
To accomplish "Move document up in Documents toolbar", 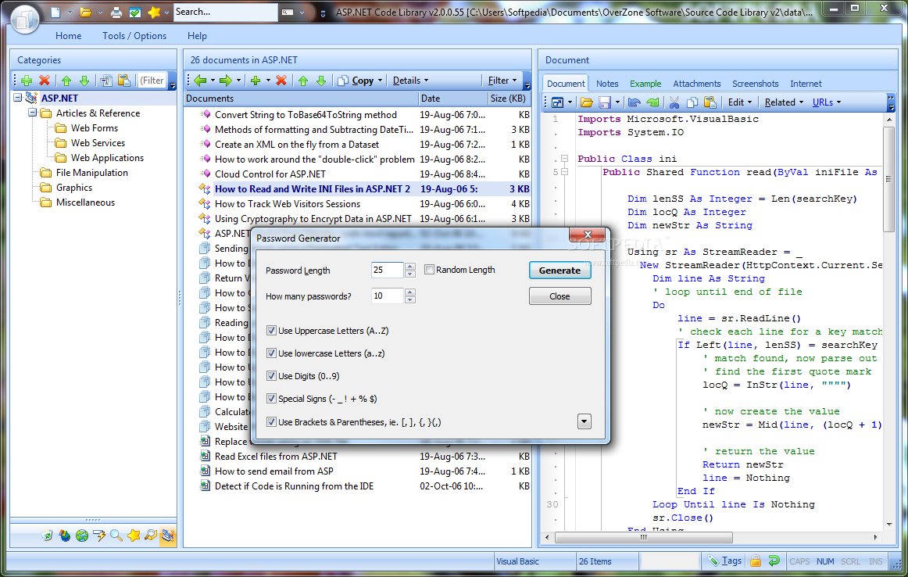I will pyautogui.click(x=303, y=81).
